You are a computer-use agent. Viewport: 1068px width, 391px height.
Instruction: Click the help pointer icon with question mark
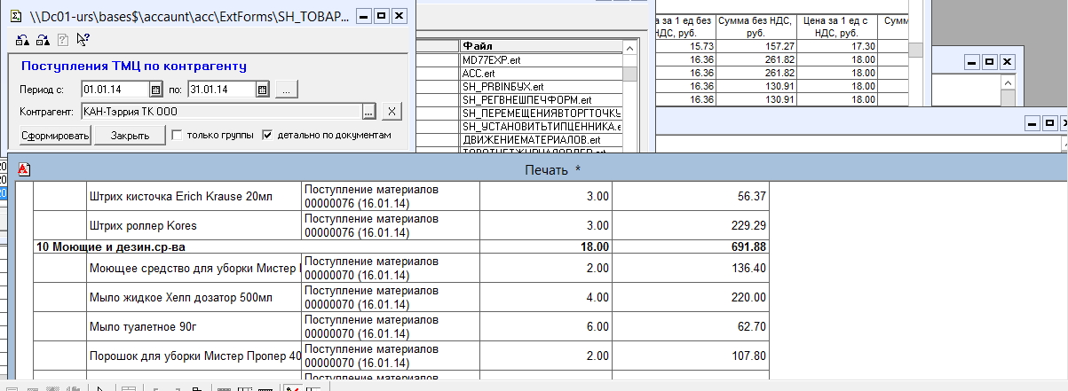[83, 39]
